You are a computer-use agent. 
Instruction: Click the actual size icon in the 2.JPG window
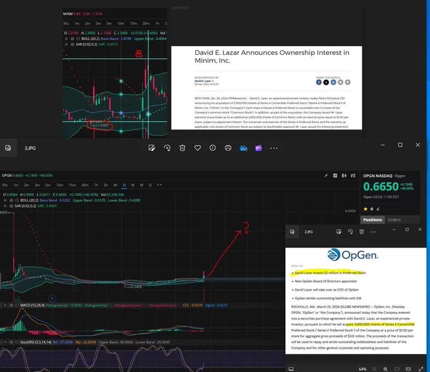click(x=408, y=369)
